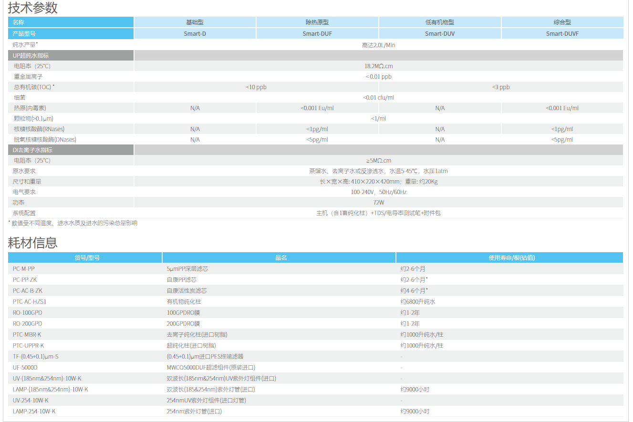Select the 约4-6个月 lifespan value

[413, 291]
